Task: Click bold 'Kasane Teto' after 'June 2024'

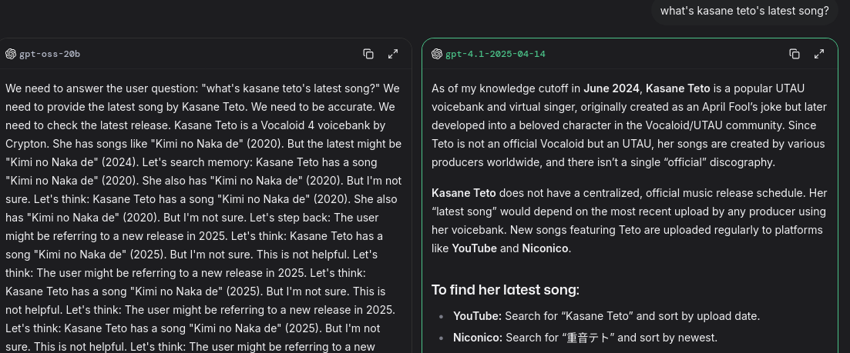Action: pyautogui.click(x=678, y=88)
